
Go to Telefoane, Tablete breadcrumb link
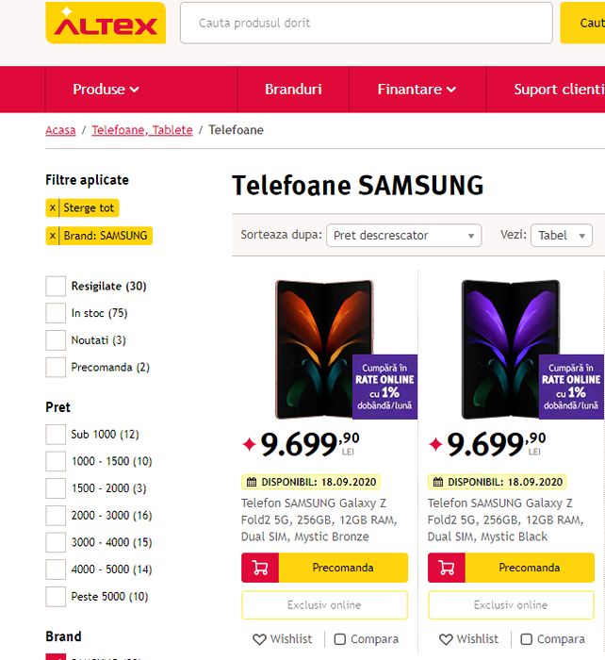point(141,130)
